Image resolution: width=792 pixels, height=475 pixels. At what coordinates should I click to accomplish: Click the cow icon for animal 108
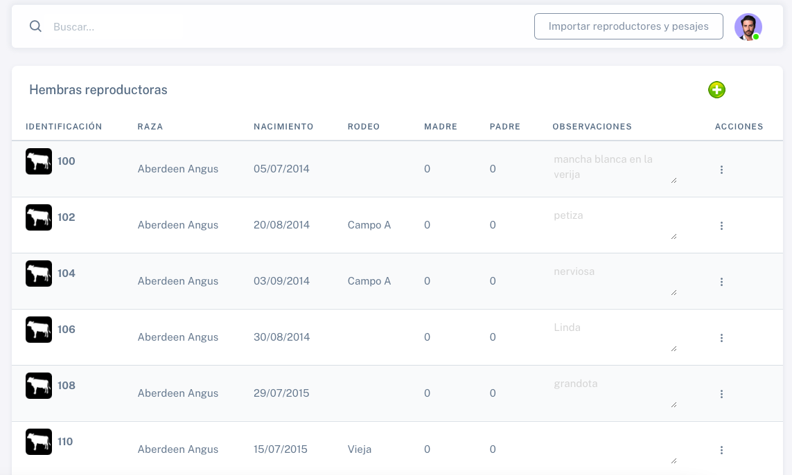[x=39, y=386]
